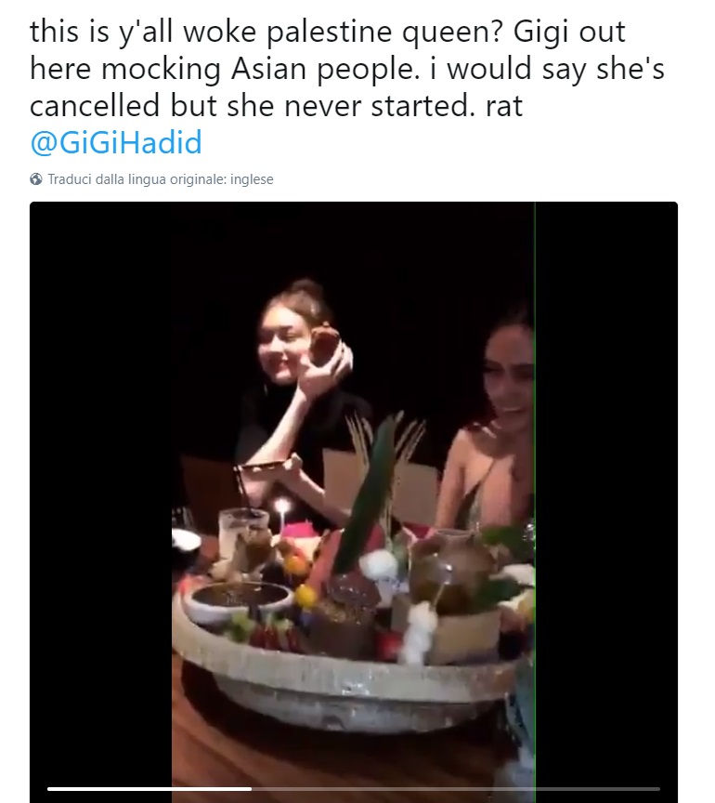Click the center of the video to pause
This screenshot has width=715, height=803.
coord(353,502)
